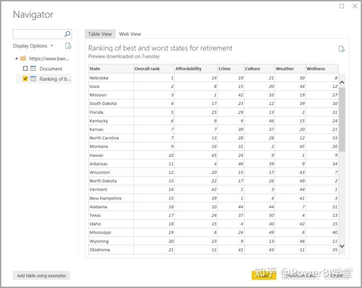This screenshot has width=362, height=288.
Task: Select the Hawaii cell
Action: [x=111, y=155]
